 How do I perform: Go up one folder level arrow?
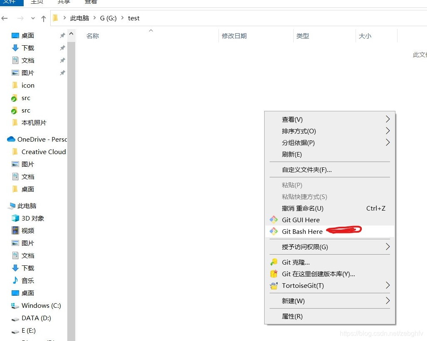click(x=44, y=19)
